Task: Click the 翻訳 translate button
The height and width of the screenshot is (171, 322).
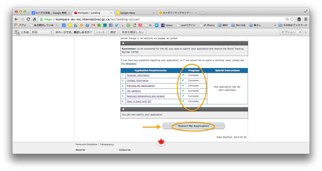Action: tap(113, 32)
